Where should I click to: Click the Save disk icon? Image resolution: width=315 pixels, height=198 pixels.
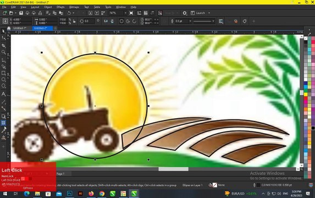21,13
